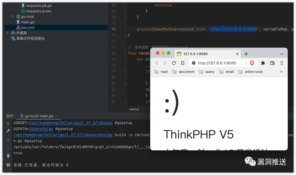The image size is (296, 175).
Task: Toggle fold marker at line 84
Action: 126,102
